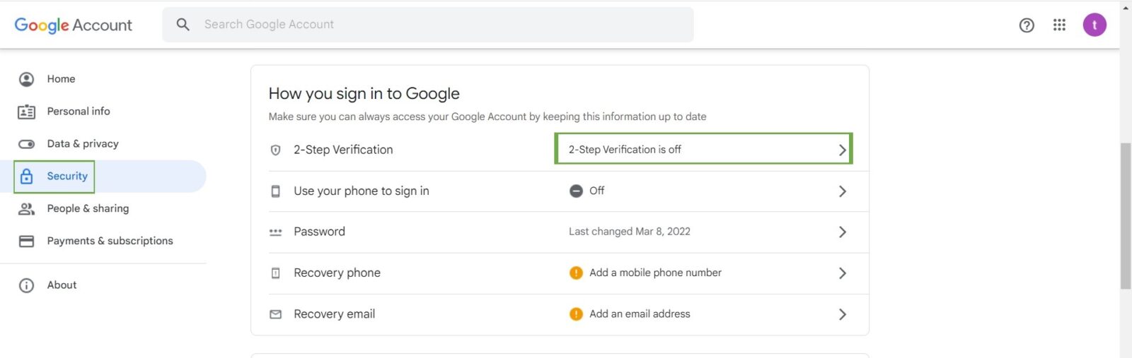Open 'Use your phone to sign in' Off status
This screenshot has height=358, width=1132.
pos(596,191)
